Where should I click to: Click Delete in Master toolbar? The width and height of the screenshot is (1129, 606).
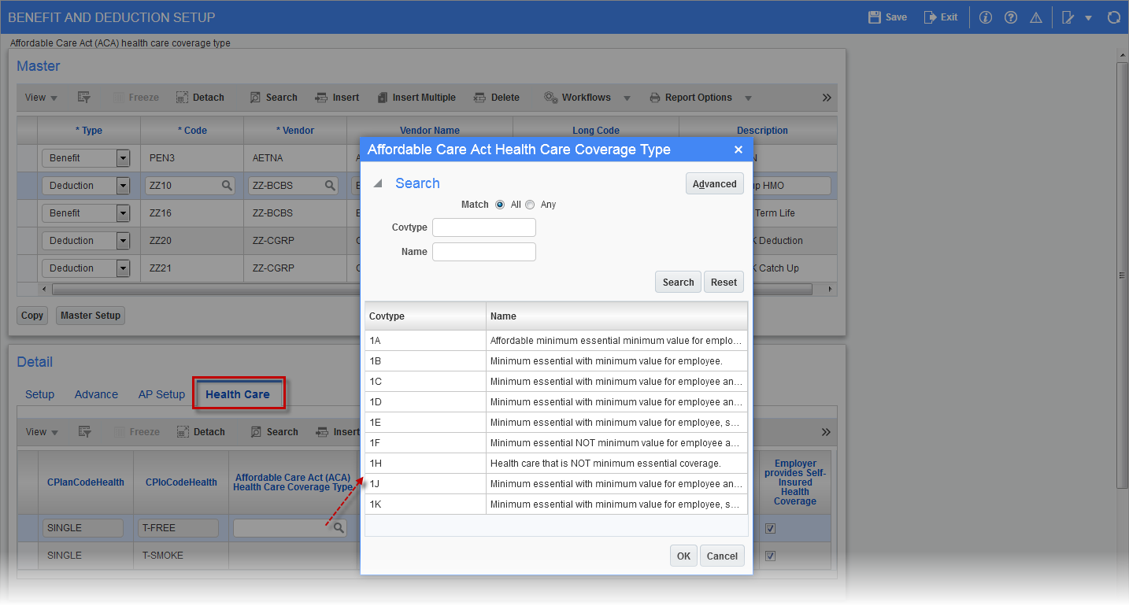coord(497,98)
